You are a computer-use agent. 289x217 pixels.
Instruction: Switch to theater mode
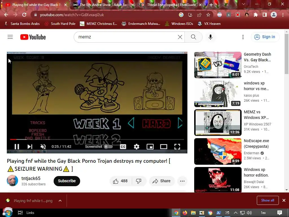[163, 147]
